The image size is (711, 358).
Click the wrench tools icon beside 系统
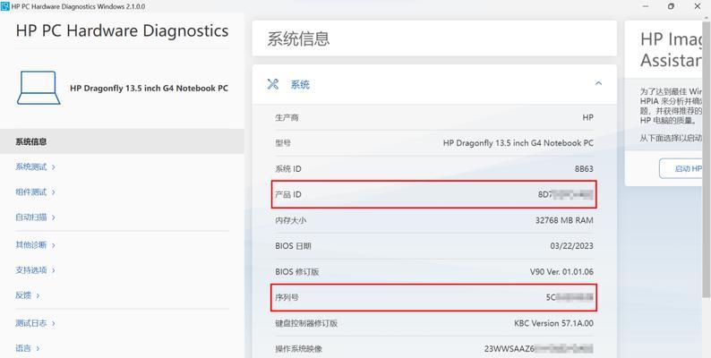tap(273, 84)
